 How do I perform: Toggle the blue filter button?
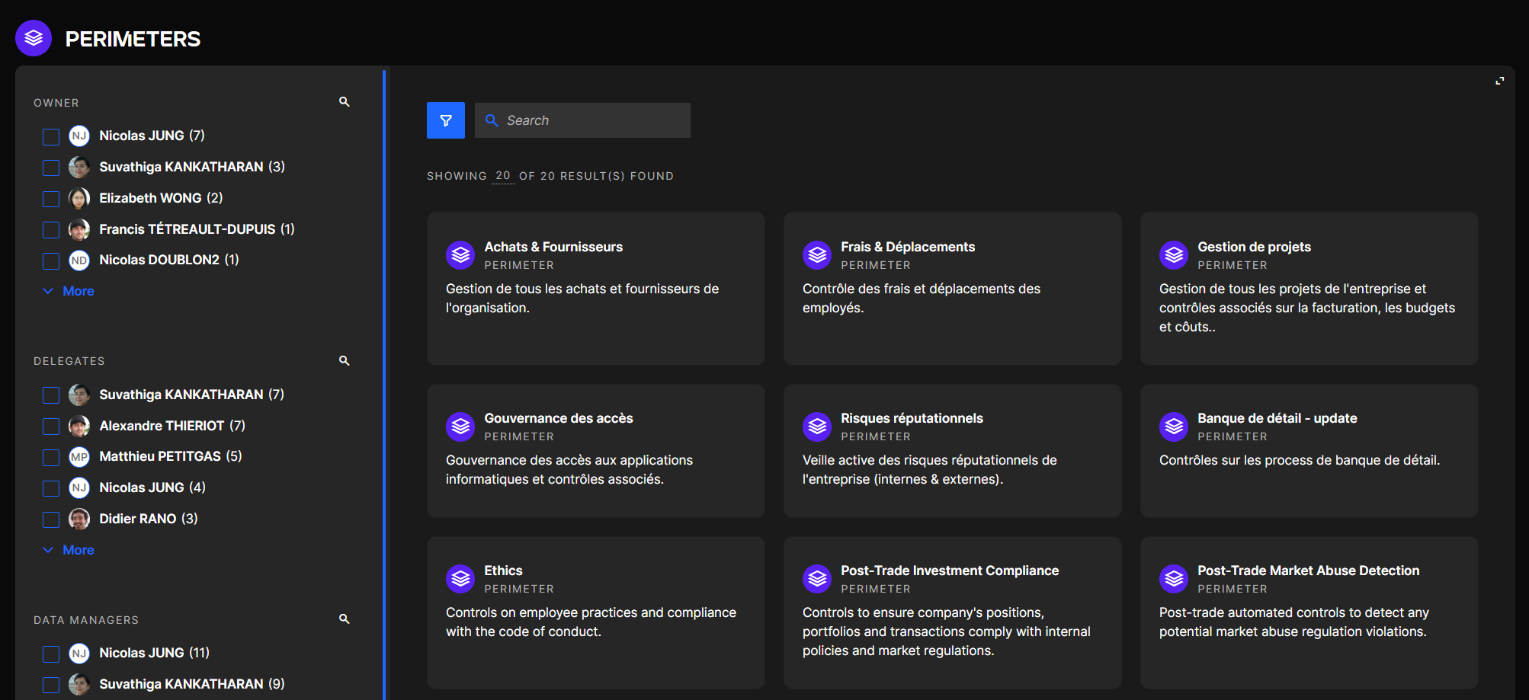tap(446, 120)
